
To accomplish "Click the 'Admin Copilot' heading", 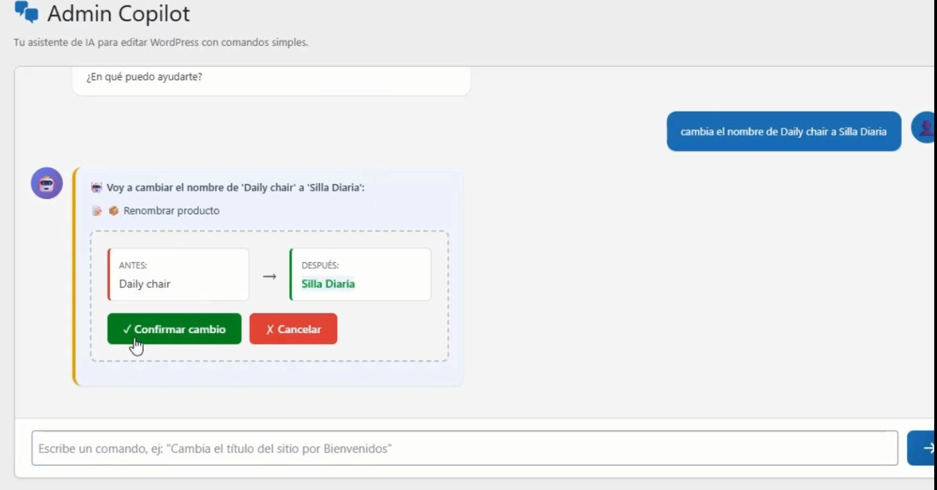I will click(119, 13).
